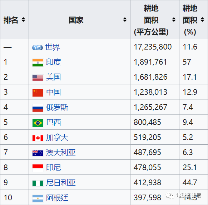This screenshot has width=208, height=205.
Task: Click the Brazil flag icon
Action: point(38,123)
